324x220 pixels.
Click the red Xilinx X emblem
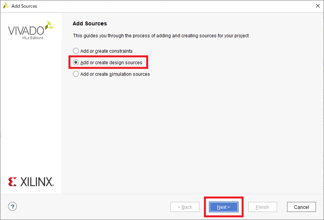point(12,182)
